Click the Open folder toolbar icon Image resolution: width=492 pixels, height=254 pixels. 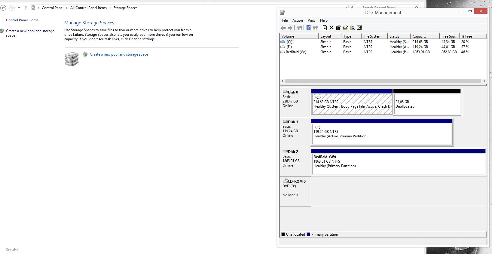pos(345,28)
